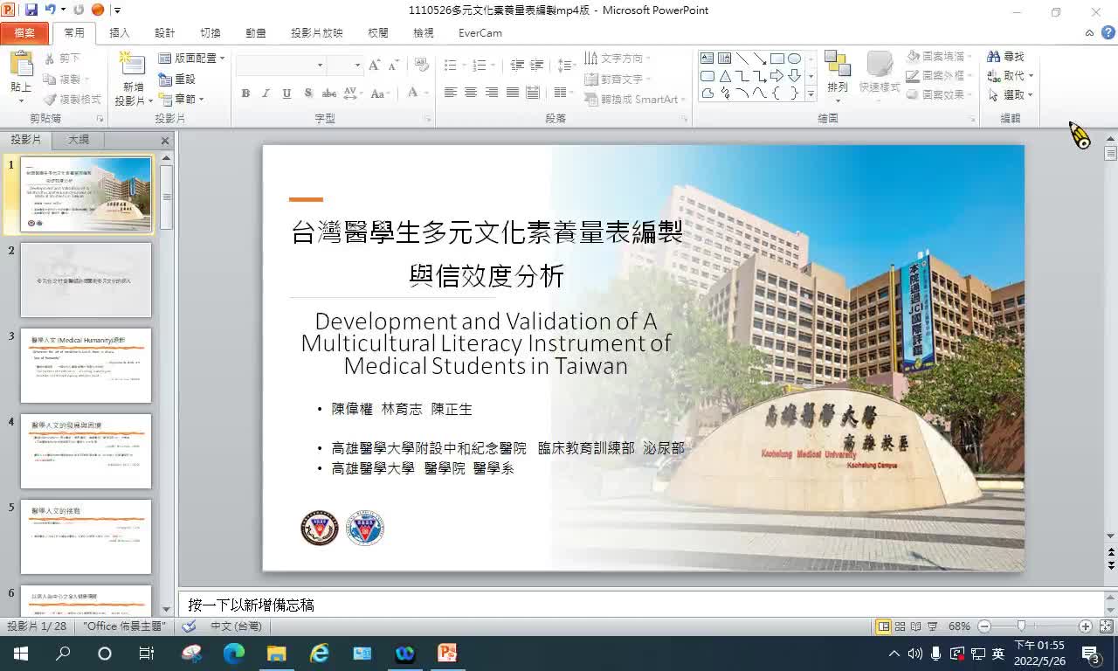Viewport: 1118px width, 671px height.
Task: Open Microsoft Edge from the taskbar
Action: 234,654
